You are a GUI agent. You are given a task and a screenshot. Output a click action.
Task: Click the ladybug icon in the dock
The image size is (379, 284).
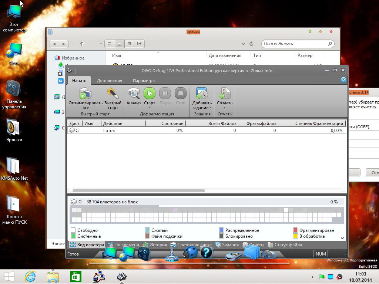pyautogui.click(x=190, y=253)
